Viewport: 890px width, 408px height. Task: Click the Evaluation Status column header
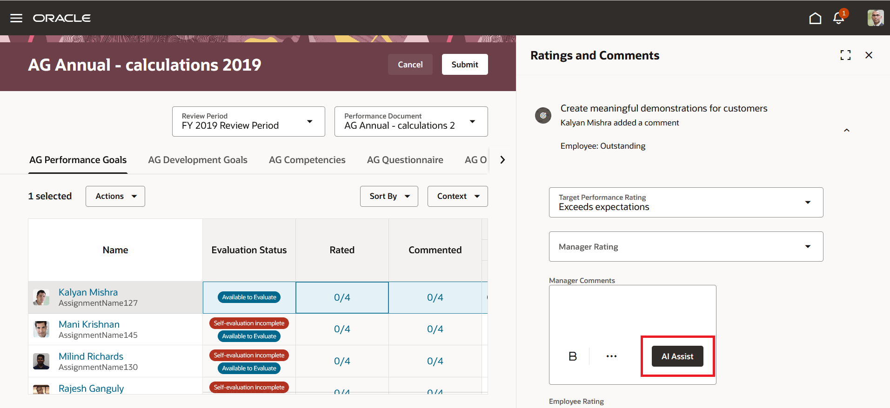coord(249,250)
